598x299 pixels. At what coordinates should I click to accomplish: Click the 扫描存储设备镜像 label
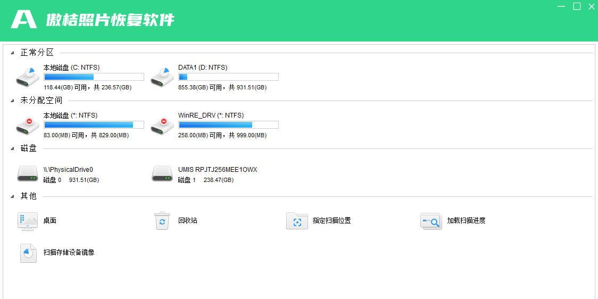[x=69, y=253]
